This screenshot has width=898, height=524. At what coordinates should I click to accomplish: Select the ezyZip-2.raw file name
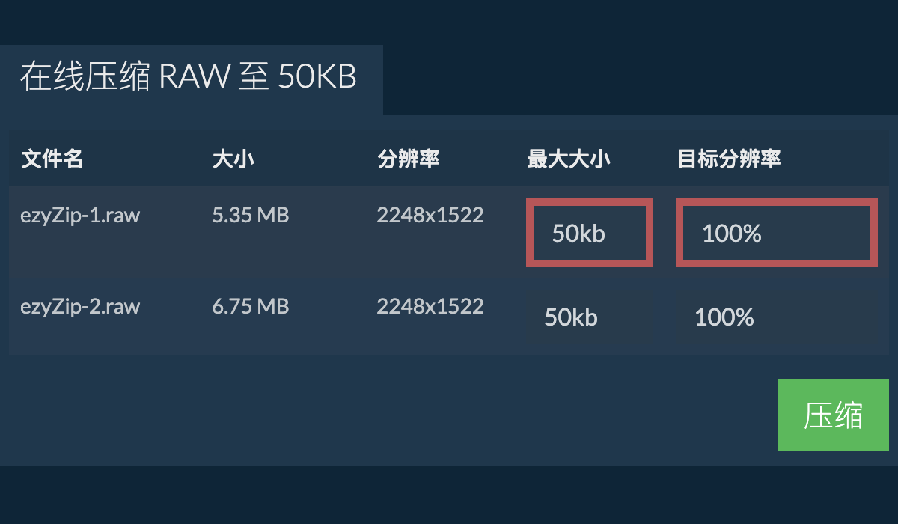[x=80, y=307]
